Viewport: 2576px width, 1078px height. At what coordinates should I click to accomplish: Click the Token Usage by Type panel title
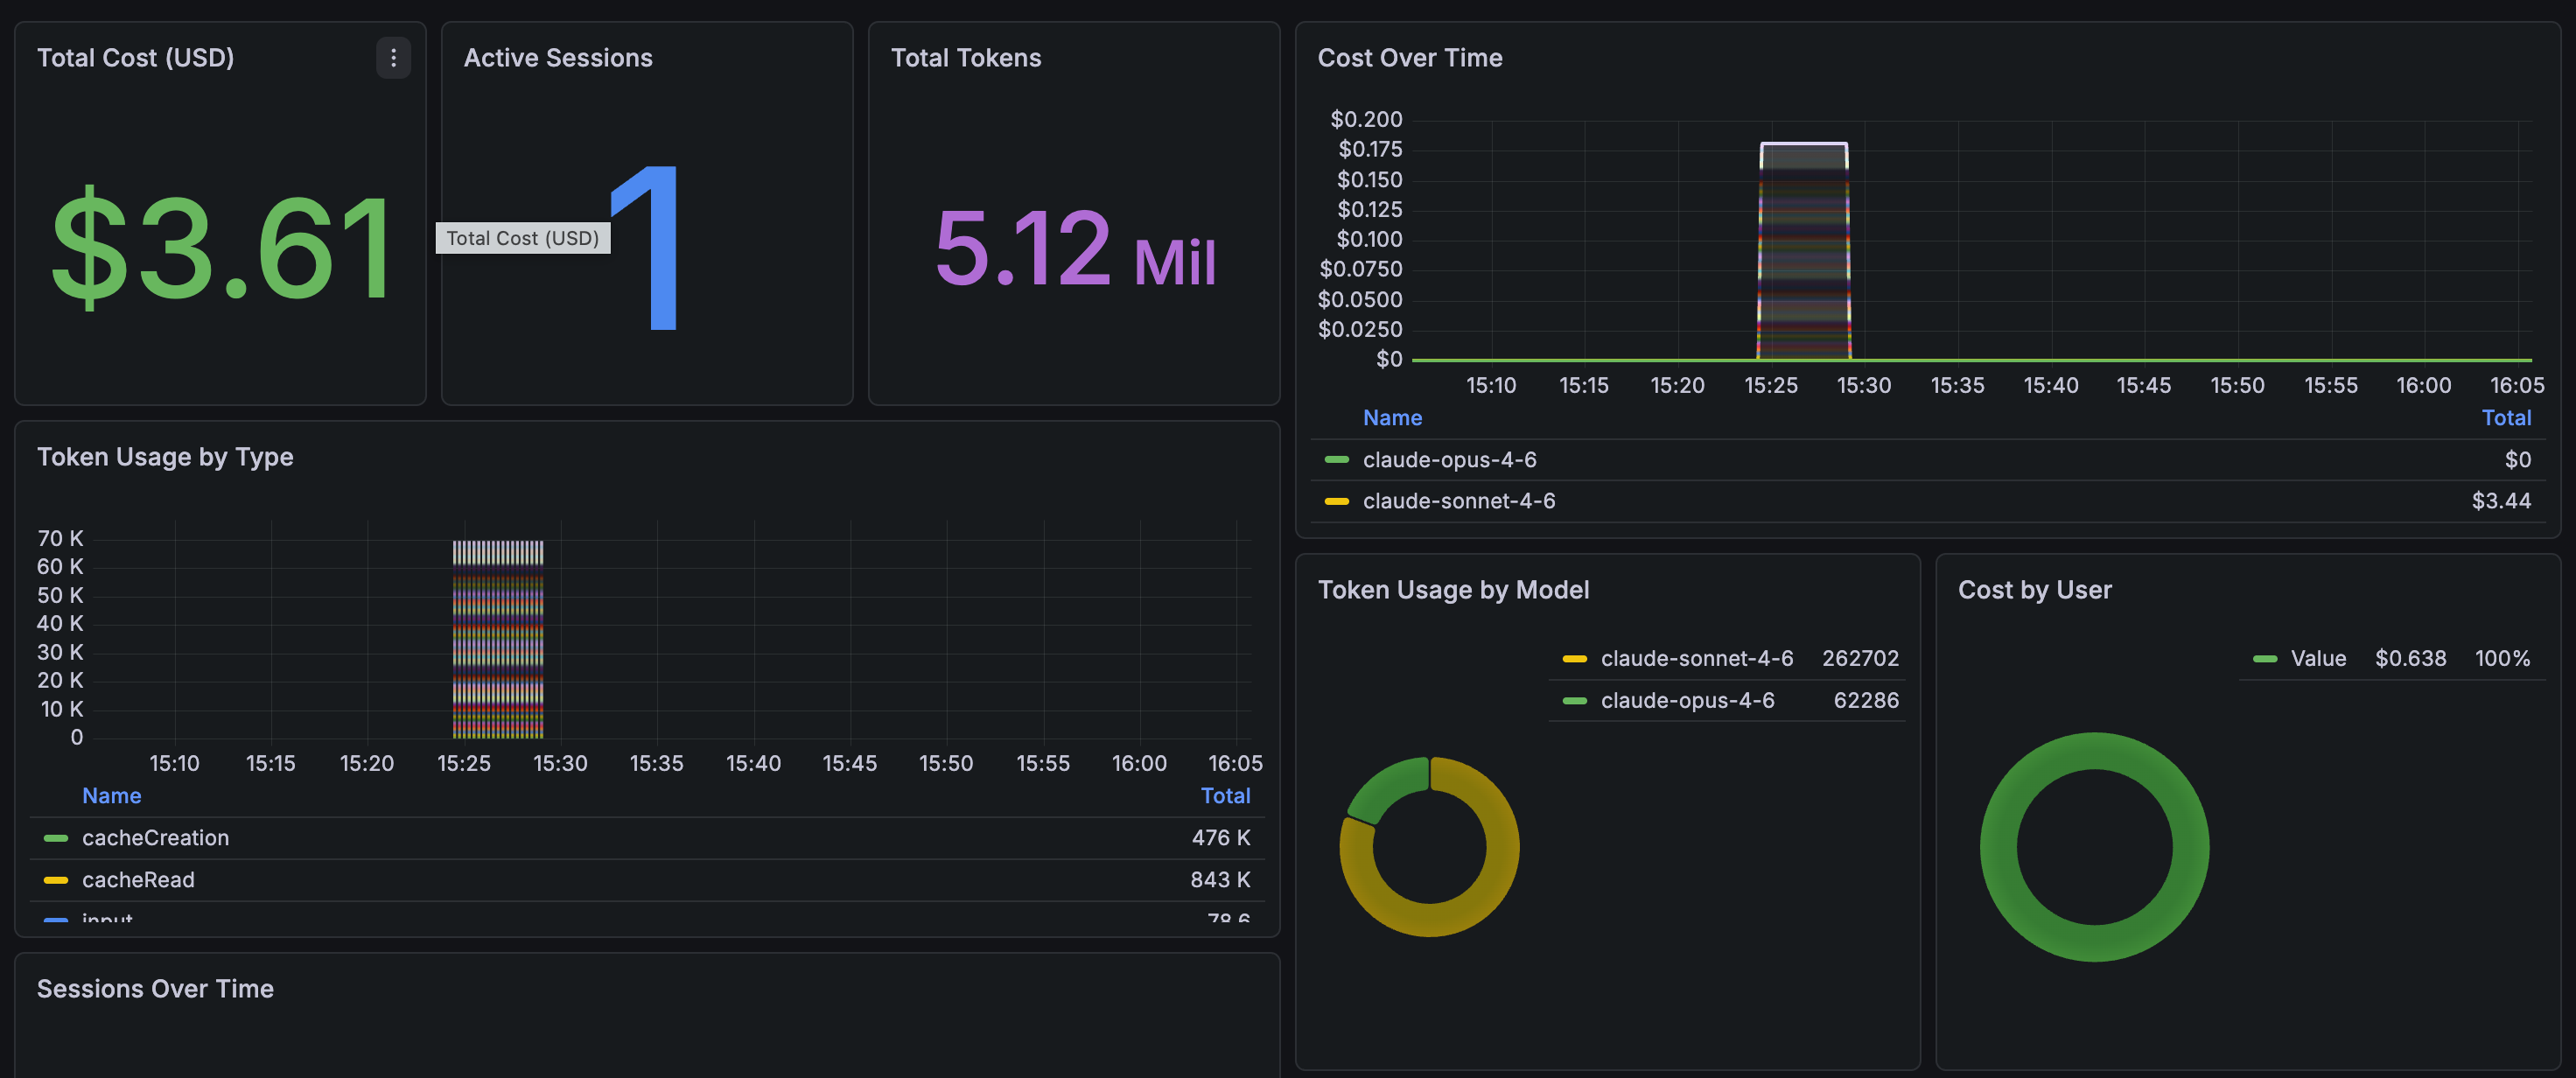tap(165, 457)
